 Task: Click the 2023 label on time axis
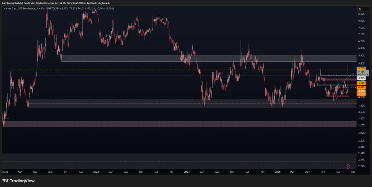coord(96,171)
